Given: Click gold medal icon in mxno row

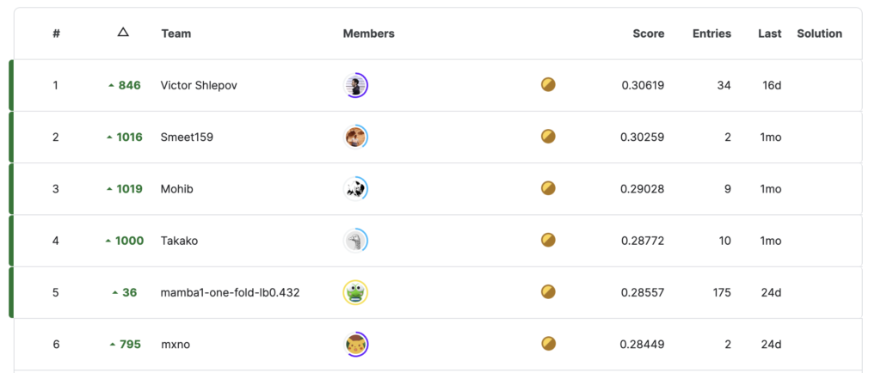Looking at the screenshot, I should (x=548, y=344).
